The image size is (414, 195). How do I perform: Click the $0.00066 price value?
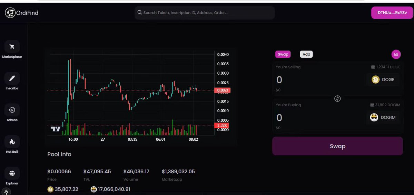(59, 171)
